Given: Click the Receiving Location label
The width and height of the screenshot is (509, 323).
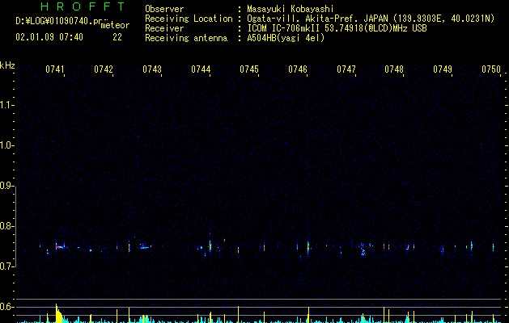Looking at the screenshot, I should coord(189,19).
